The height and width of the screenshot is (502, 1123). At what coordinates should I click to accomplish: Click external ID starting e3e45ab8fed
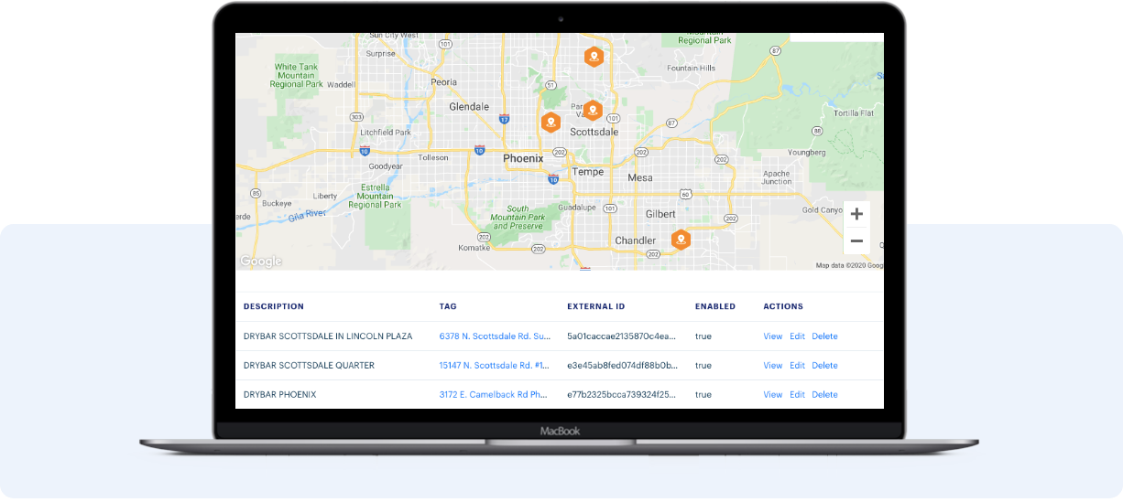pyautogui.click(x=623, y=366)
